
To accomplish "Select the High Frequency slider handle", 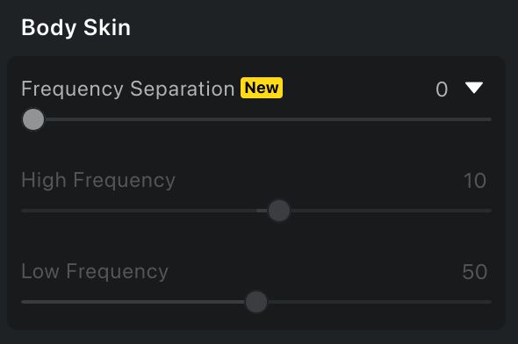I will click(x=279, y=211).
